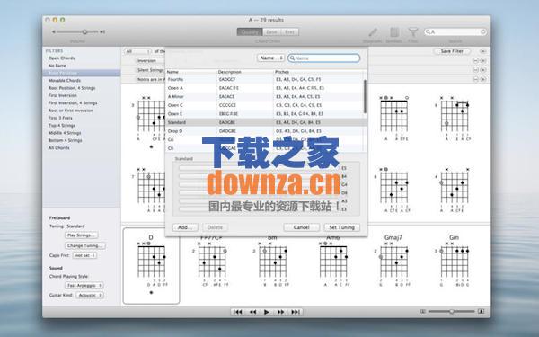Play the chord sequence

click(267, 312)
